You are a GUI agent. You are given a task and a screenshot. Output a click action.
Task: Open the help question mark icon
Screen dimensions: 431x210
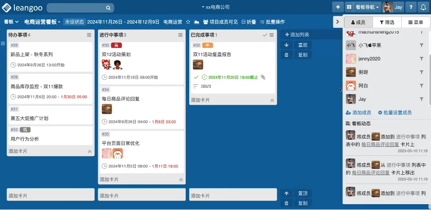[411, 7]
